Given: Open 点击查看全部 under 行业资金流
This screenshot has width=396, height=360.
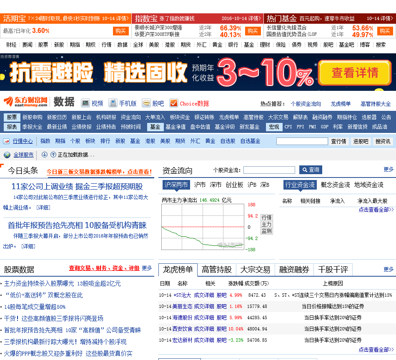Looking at the screenshot, I should (376, 210).
